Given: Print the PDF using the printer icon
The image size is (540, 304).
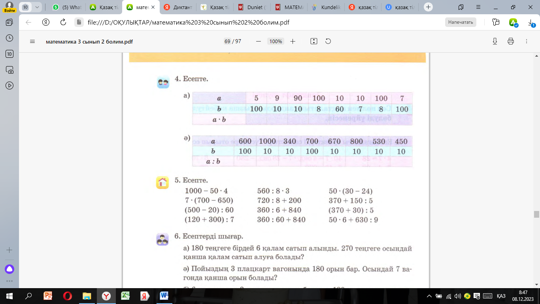Looking at the screenshot, I should pos(511,41).
